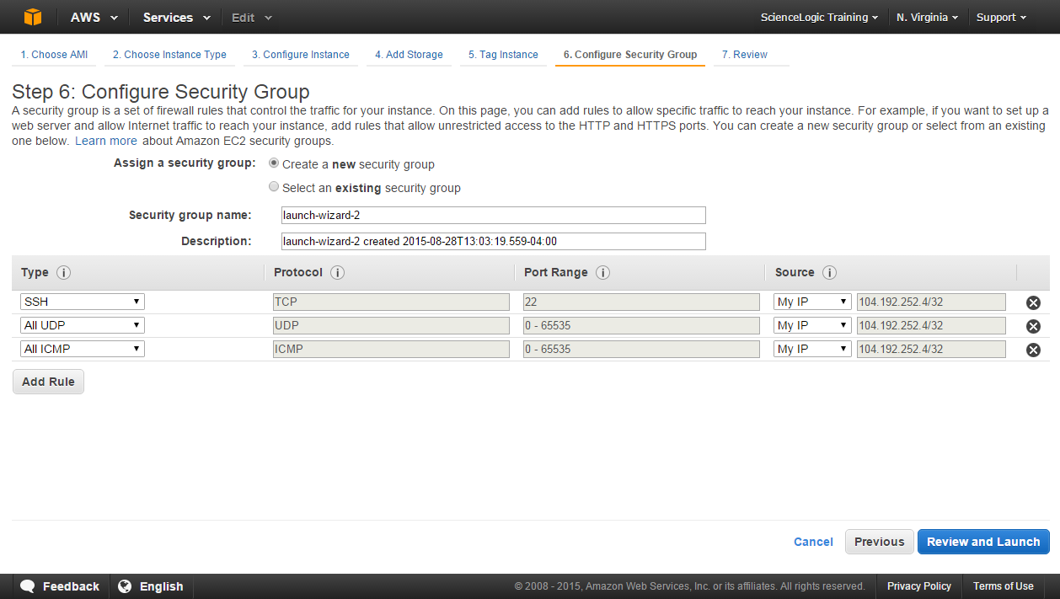The width and height of the screenshot is (1060, 599).
Task: Click the Feedback speech bubble icon
Action: [28, 586]
